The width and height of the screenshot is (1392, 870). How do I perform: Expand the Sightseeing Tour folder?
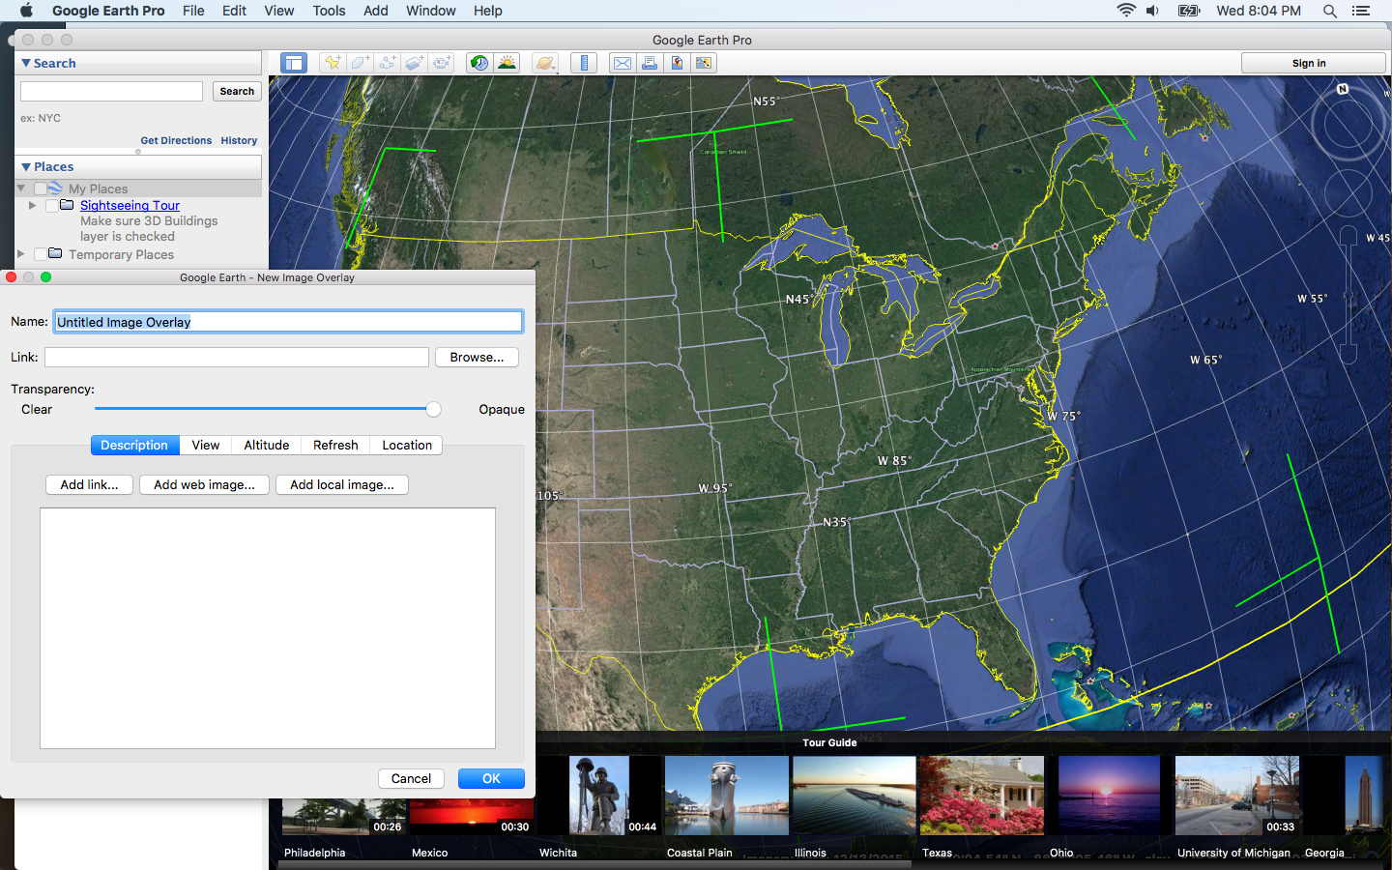pyautogui.click(x=32, y=205)
